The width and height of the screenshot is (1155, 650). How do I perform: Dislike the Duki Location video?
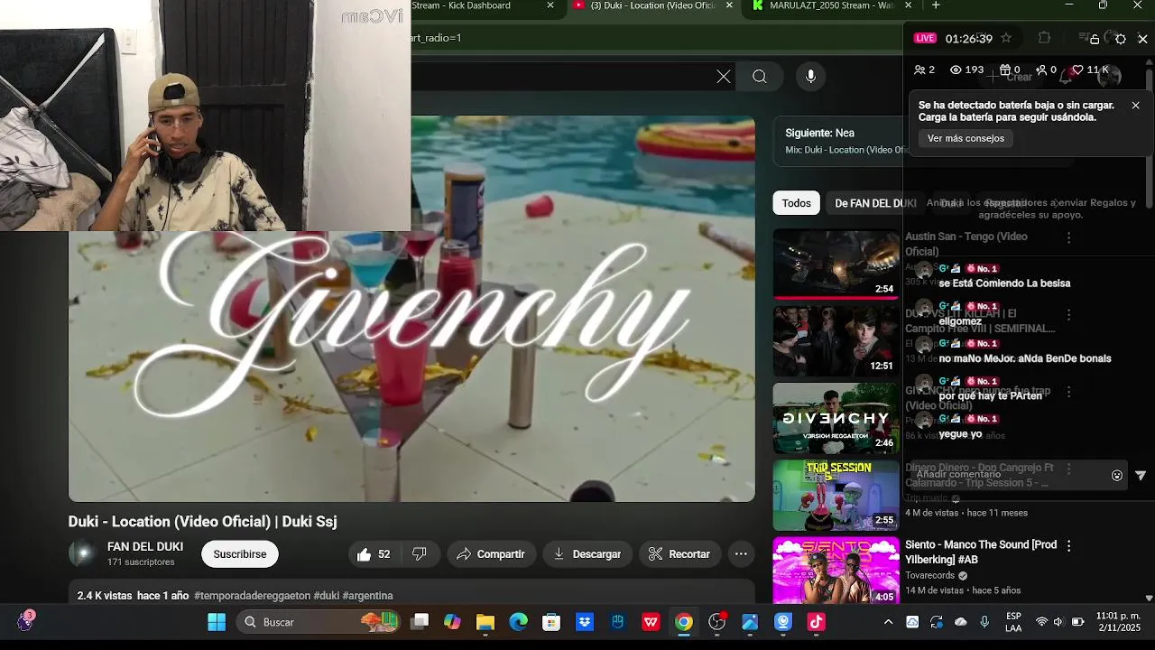(x=420, y=554)
